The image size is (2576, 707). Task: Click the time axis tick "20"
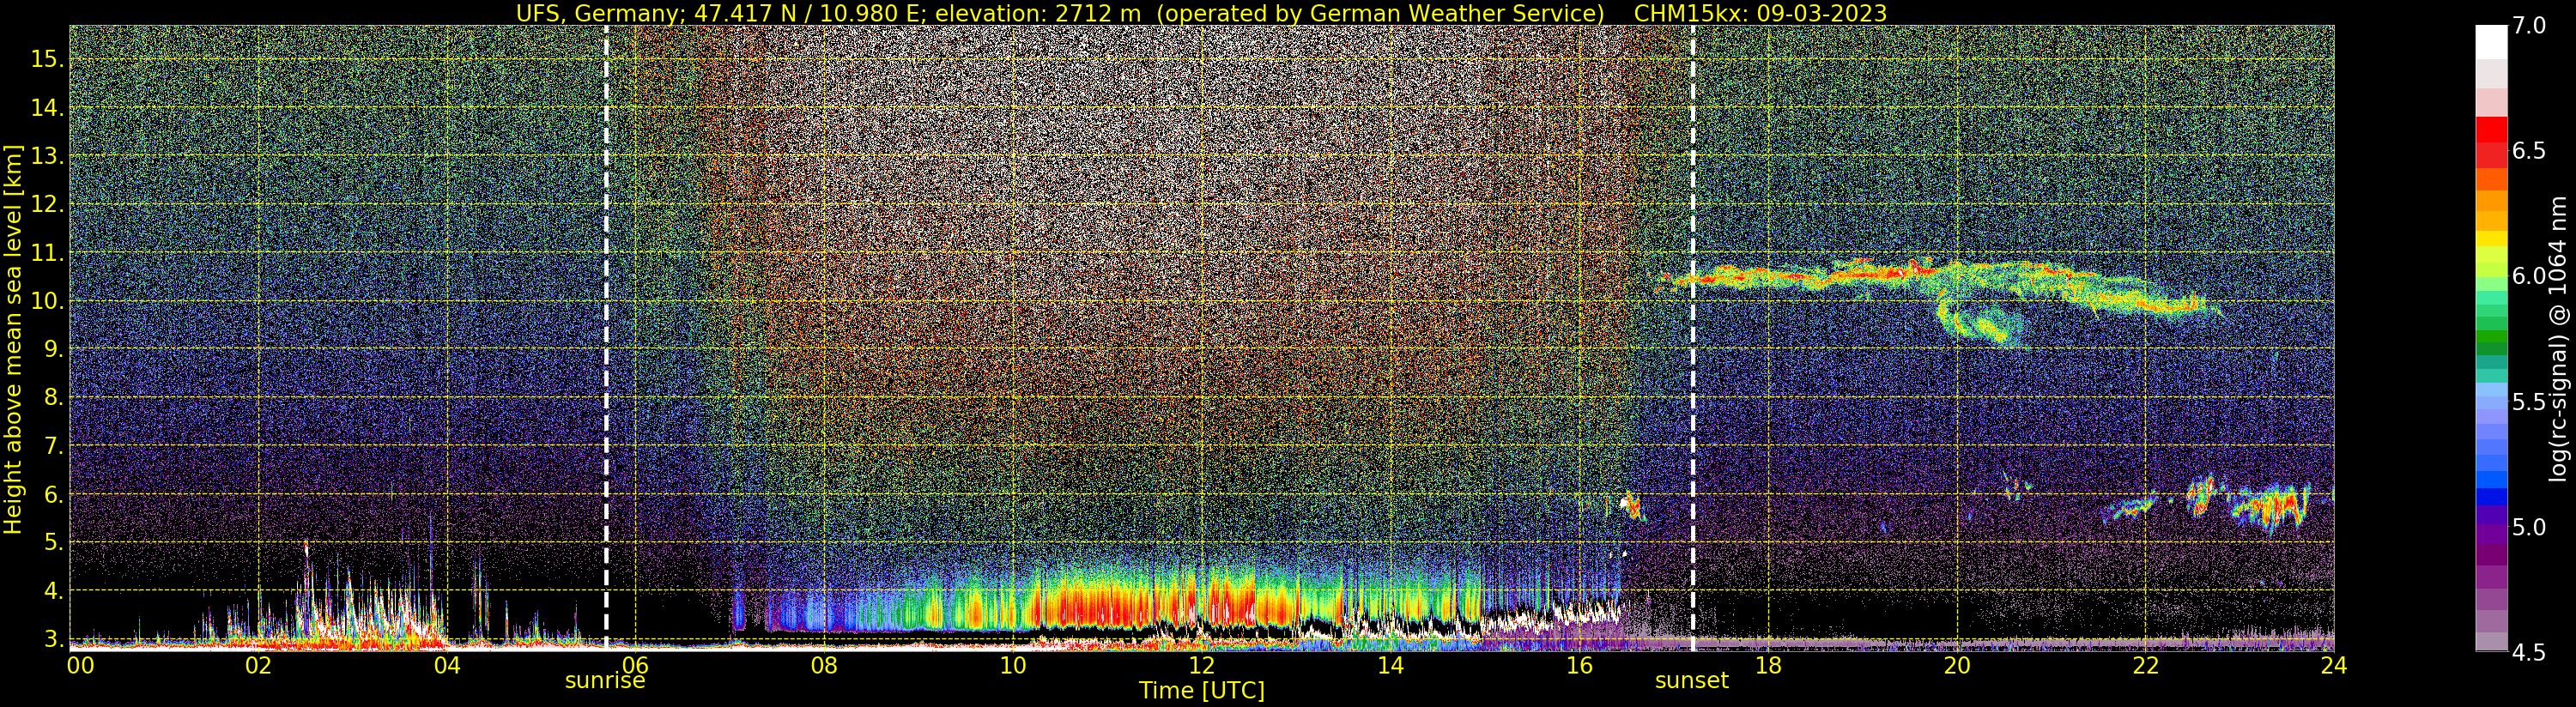point(1956,666)
